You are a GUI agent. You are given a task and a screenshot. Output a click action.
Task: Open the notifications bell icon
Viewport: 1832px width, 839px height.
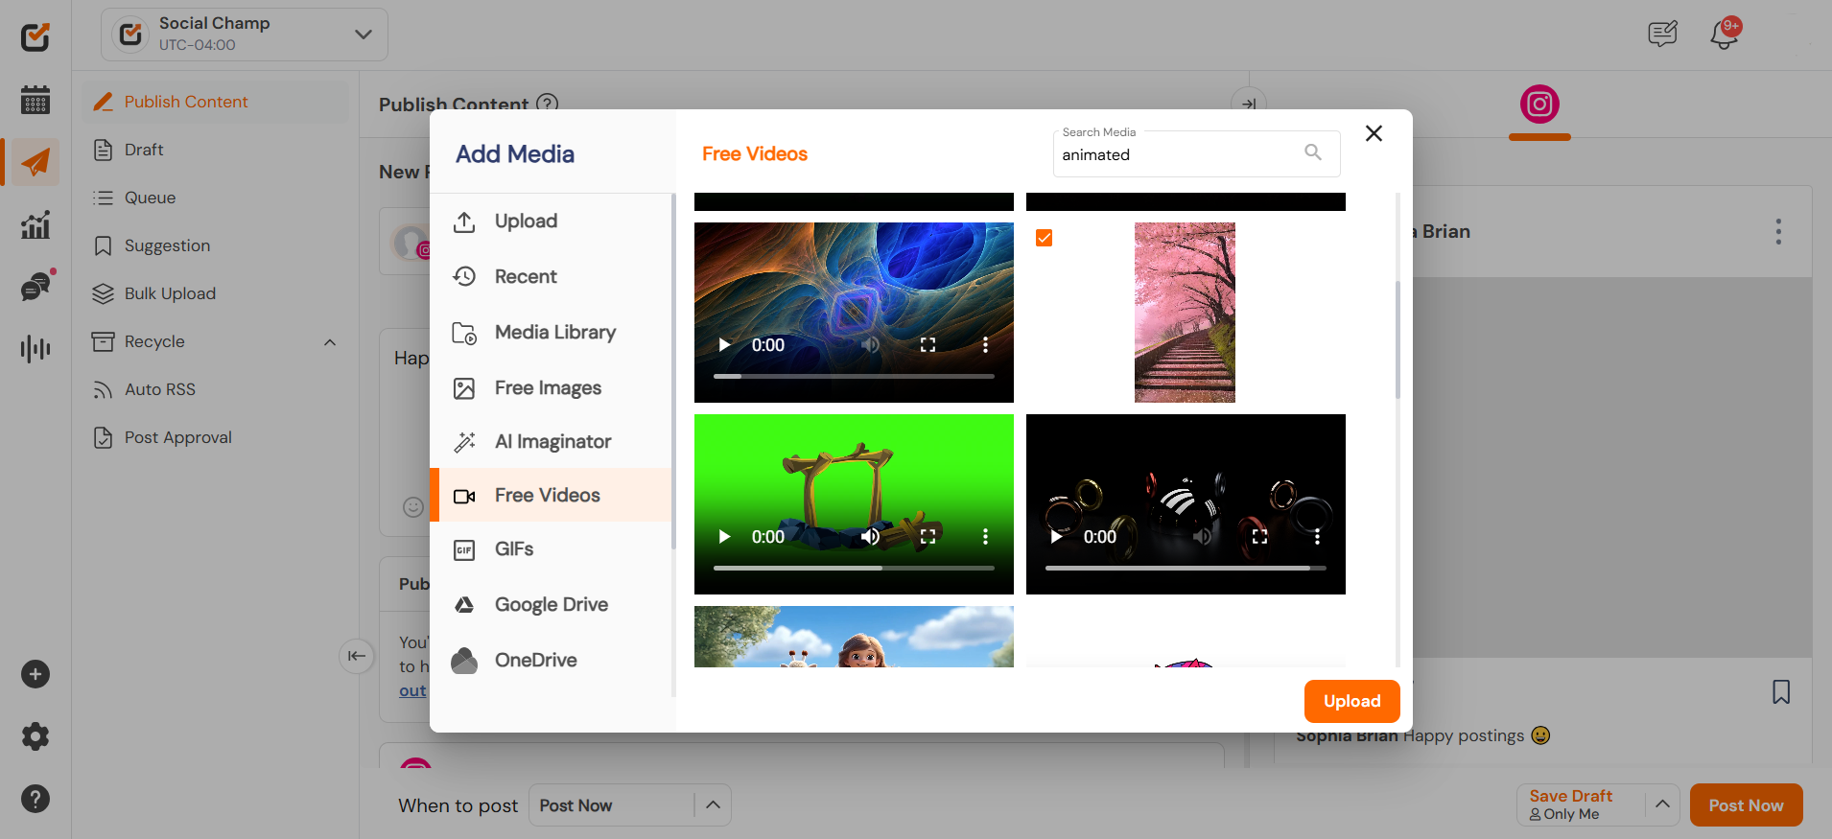coord(1724,35)
